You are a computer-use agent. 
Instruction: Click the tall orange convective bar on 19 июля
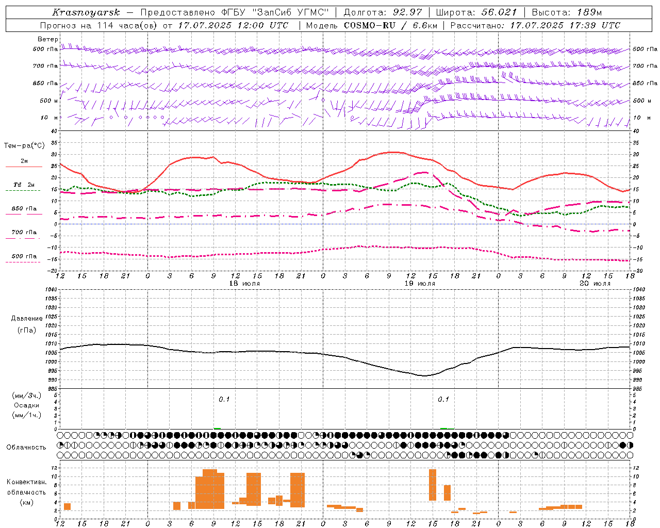(x=433, y=485)
